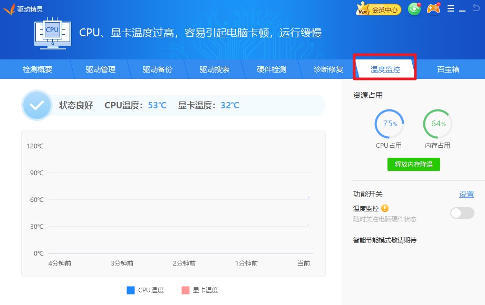Click the 4分钟前 axis label
Screen dimensions: 485x305
coord(60,263)
